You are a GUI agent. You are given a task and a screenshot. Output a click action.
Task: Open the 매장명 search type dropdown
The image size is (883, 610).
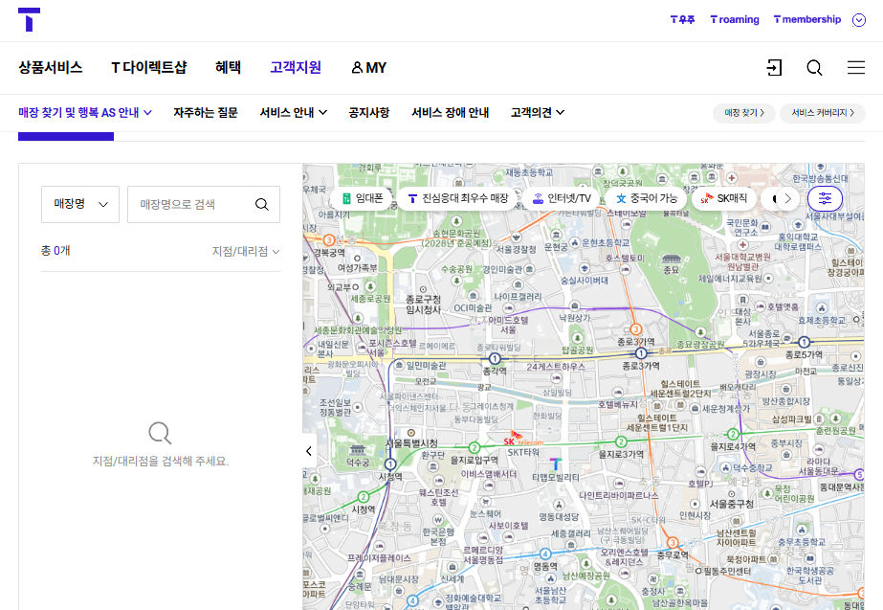80,204
